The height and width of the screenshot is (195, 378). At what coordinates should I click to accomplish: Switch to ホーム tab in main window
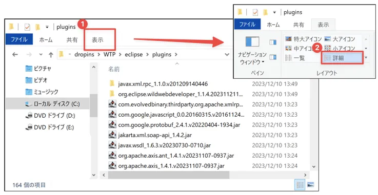46,40
